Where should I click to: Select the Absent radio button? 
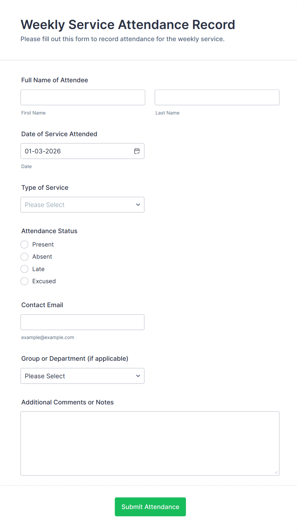click(x=25, y=257)
